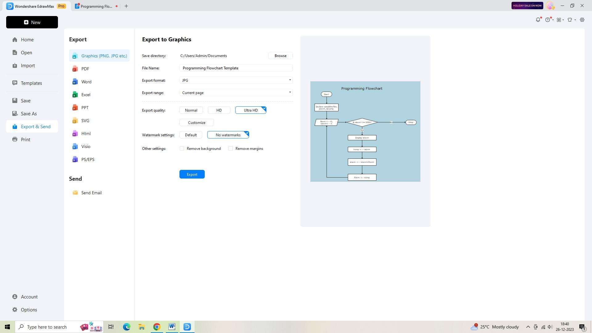The height and width of the screenshot is (333, 592).
Task: Click the Home menu item
Action: pyautogui.click(x=27, y=39)
